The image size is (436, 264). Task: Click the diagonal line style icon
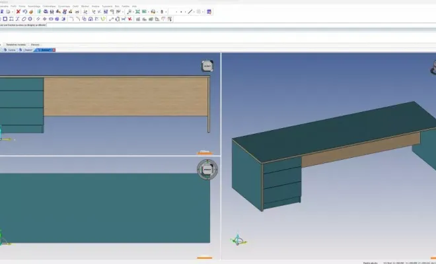(x=190, y=12)
